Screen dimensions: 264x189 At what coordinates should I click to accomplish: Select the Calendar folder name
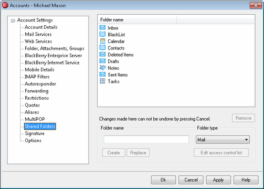tap(116, 41)
